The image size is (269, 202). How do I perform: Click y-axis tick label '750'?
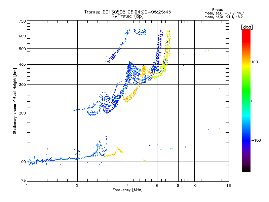pos(22,21)
